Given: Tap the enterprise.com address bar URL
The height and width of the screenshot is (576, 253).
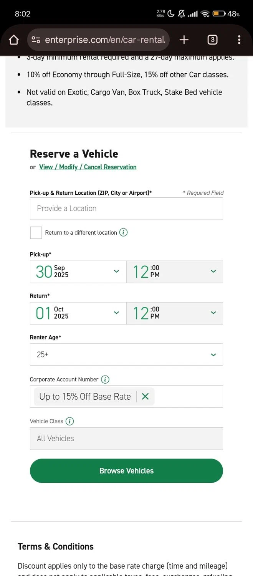Looking at the screenshot, I should click(105, 40).
